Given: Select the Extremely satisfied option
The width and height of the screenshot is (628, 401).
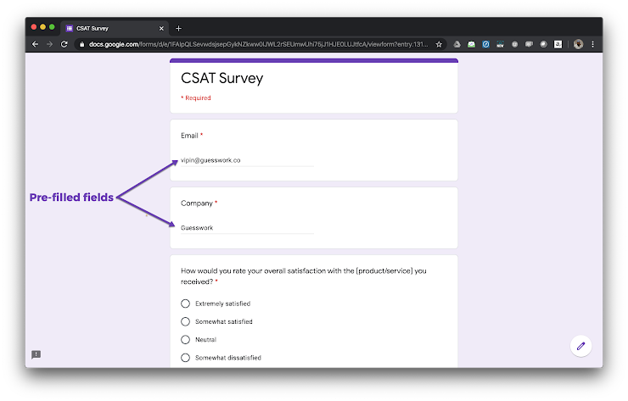Looking at the screenshot, I should click(x=186, y=304).
